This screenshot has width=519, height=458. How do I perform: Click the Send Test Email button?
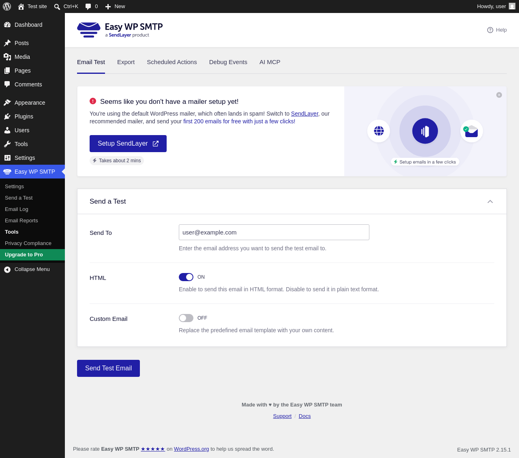point(108,368)
